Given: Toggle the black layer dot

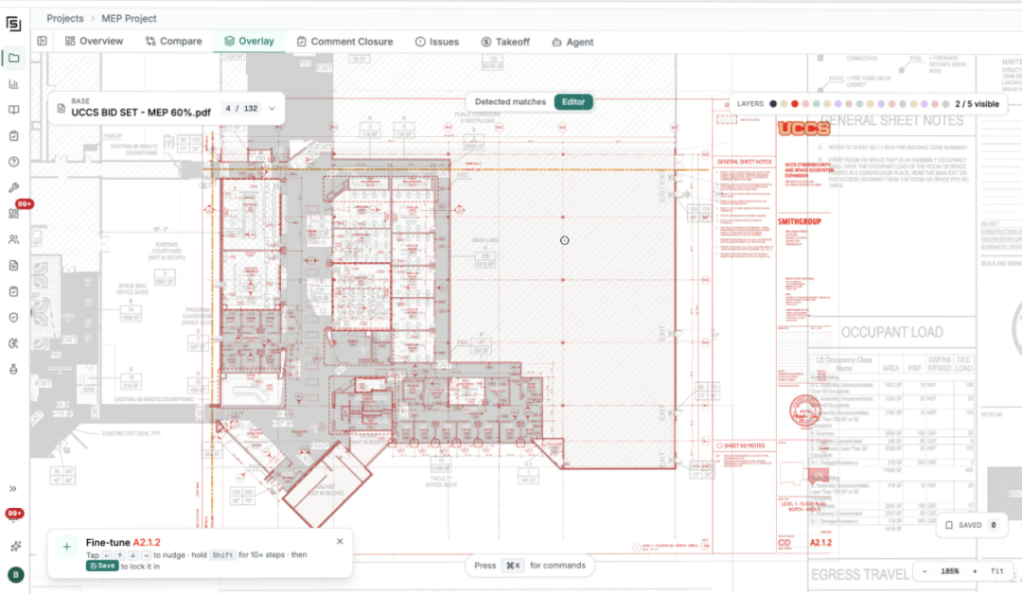Looking at the screenshot, I should [773, 104].
